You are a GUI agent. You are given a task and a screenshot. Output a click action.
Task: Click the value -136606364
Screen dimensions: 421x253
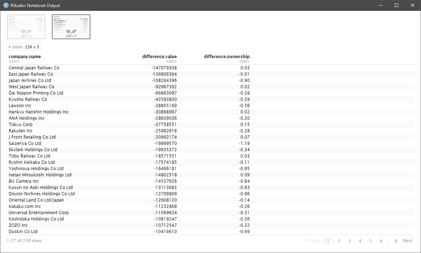click(164, 74)
